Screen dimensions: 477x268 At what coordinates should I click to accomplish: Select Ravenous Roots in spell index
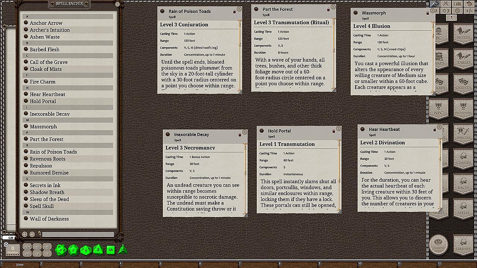tap(48, 159)
